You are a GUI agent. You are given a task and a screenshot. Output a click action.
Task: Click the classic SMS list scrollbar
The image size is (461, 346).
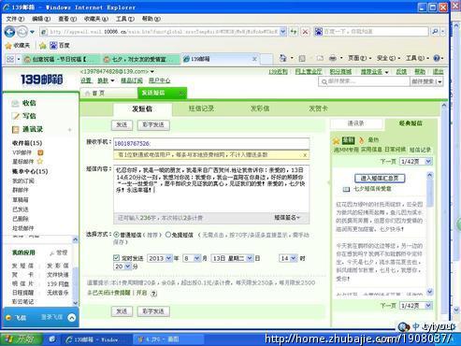[x=429, y=233]
